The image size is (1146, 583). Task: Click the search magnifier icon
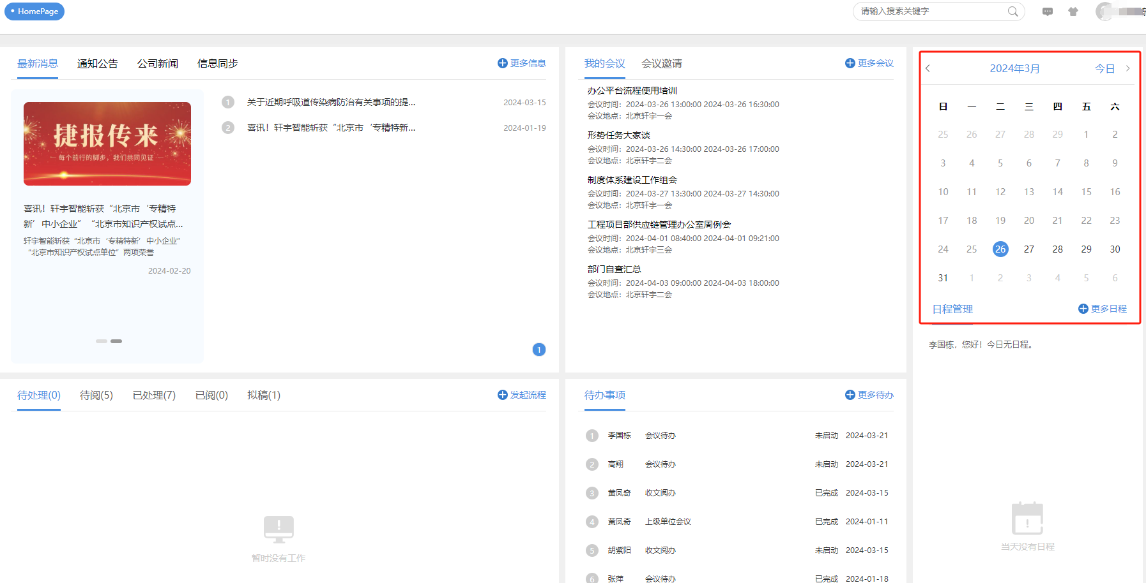tap(1012, 11)
